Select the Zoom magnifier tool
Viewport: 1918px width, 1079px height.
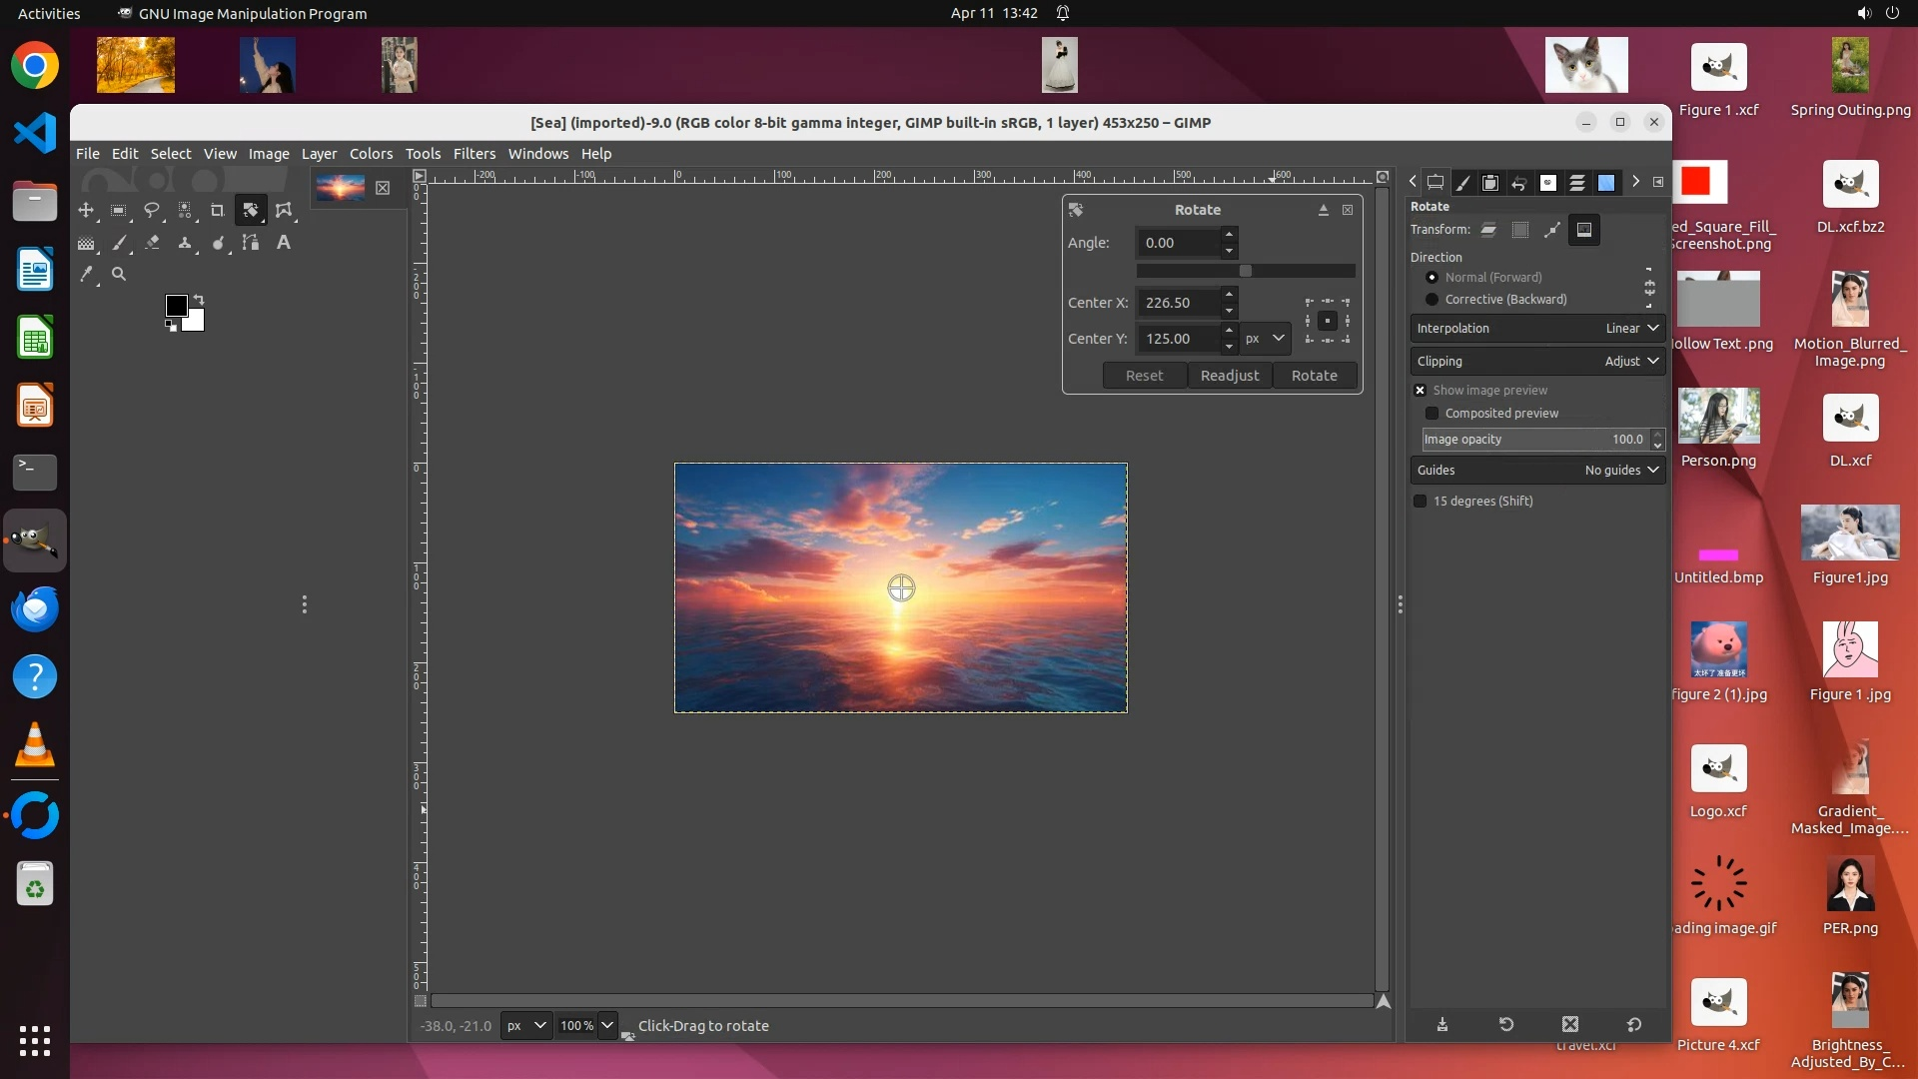(119, 274)
